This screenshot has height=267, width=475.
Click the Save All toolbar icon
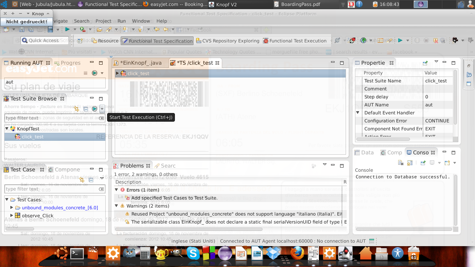31,30
